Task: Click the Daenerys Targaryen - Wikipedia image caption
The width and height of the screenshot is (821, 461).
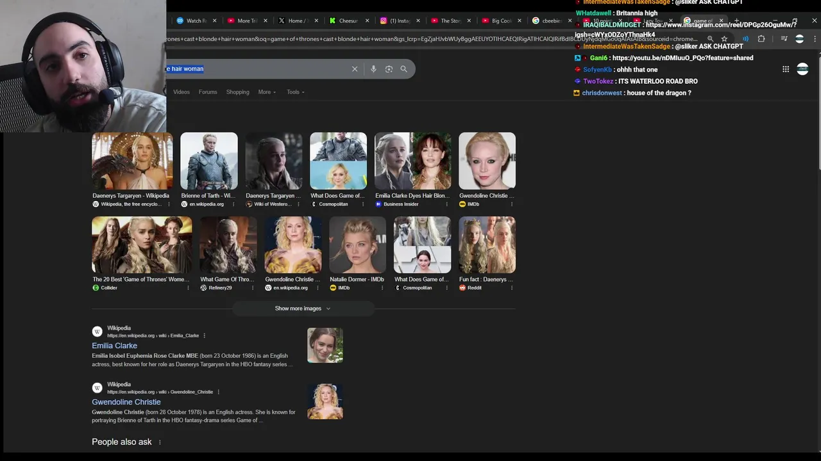Action: [x=131, y=196]
